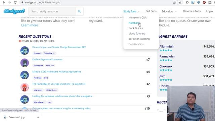The image size is (215, 121).
Task: Select Scholarships menu item
Action: (x=136, y=44)
